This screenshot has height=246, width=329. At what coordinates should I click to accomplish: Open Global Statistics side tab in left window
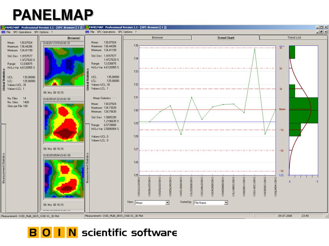click(4, 80)
